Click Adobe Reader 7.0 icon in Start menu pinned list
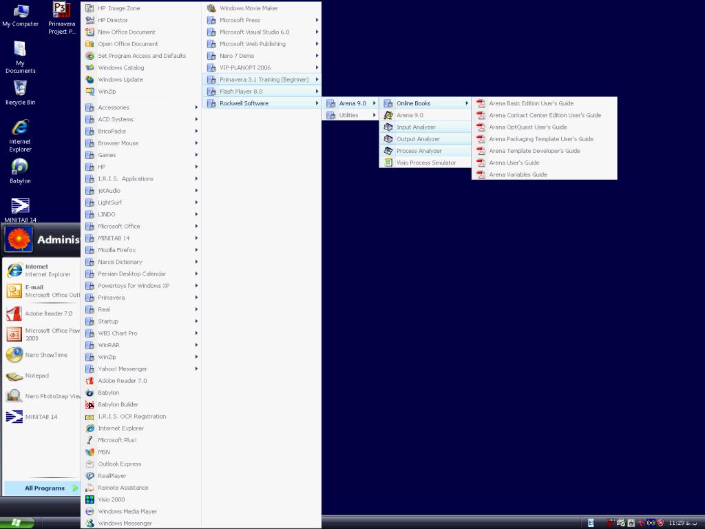The height and width of the screenshot is (529, 705). (x=14, y=313)
